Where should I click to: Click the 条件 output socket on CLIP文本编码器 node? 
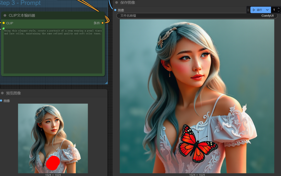103,23
